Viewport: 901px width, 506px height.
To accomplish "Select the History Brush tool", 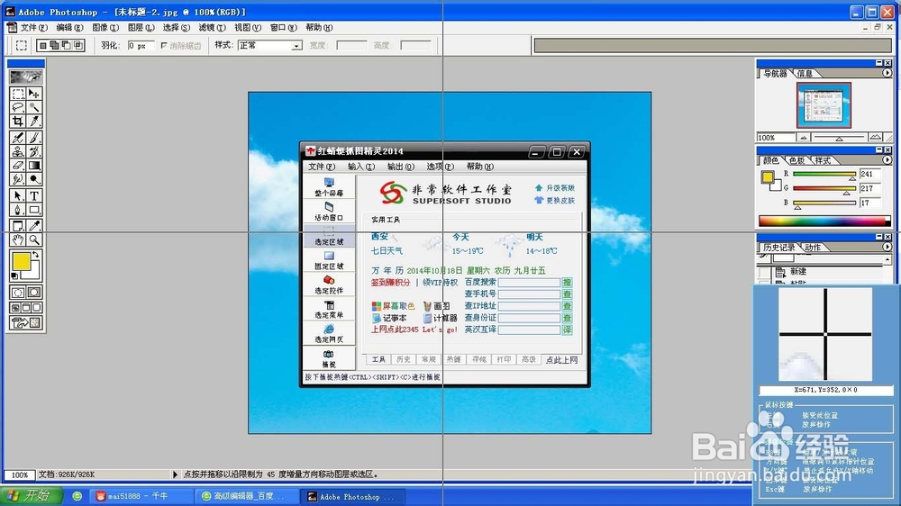I will tap(34, 151).
